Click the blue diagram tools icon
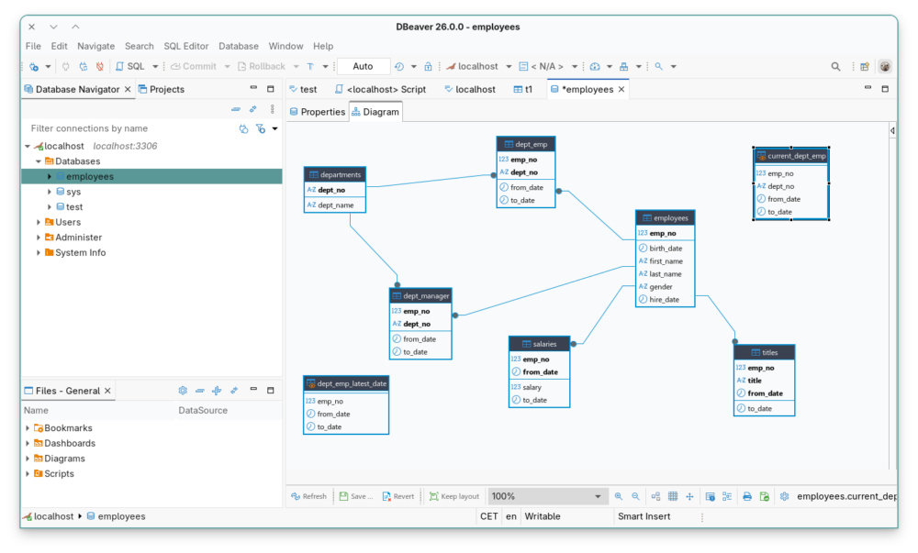The image size is (918, 553). 624,67
